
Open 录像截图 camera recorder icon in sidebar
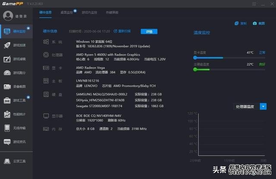(7, 87)
